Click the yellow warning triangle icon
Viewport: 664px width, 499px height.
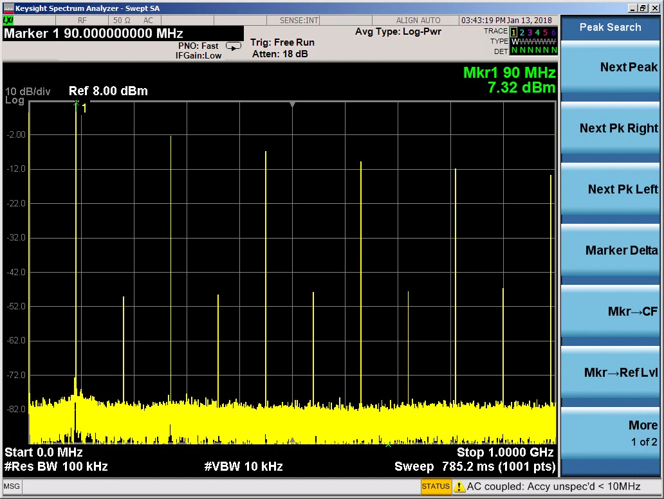click(x=459, y=487)
